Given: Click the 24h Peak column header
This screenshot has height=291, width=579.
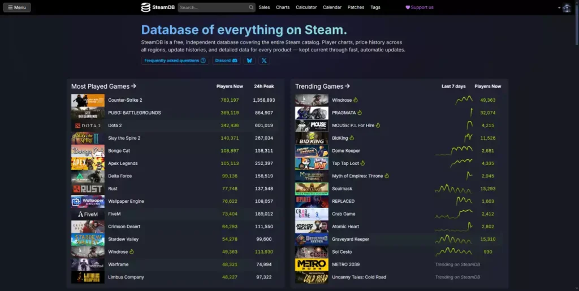Looking at the screenshot, I should [x=264, y=86].
